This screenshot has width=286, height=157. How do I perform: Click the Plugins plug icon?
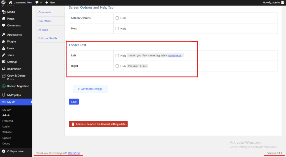click(3, 41)
